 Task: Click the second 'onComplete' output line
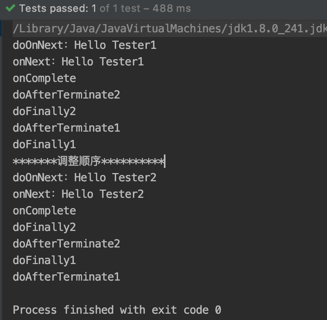44,211
